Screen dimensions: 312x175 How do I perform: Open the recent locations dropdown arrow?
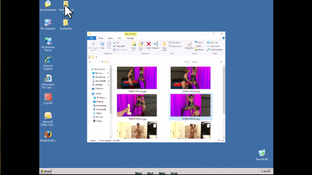(x=99, y=62)
